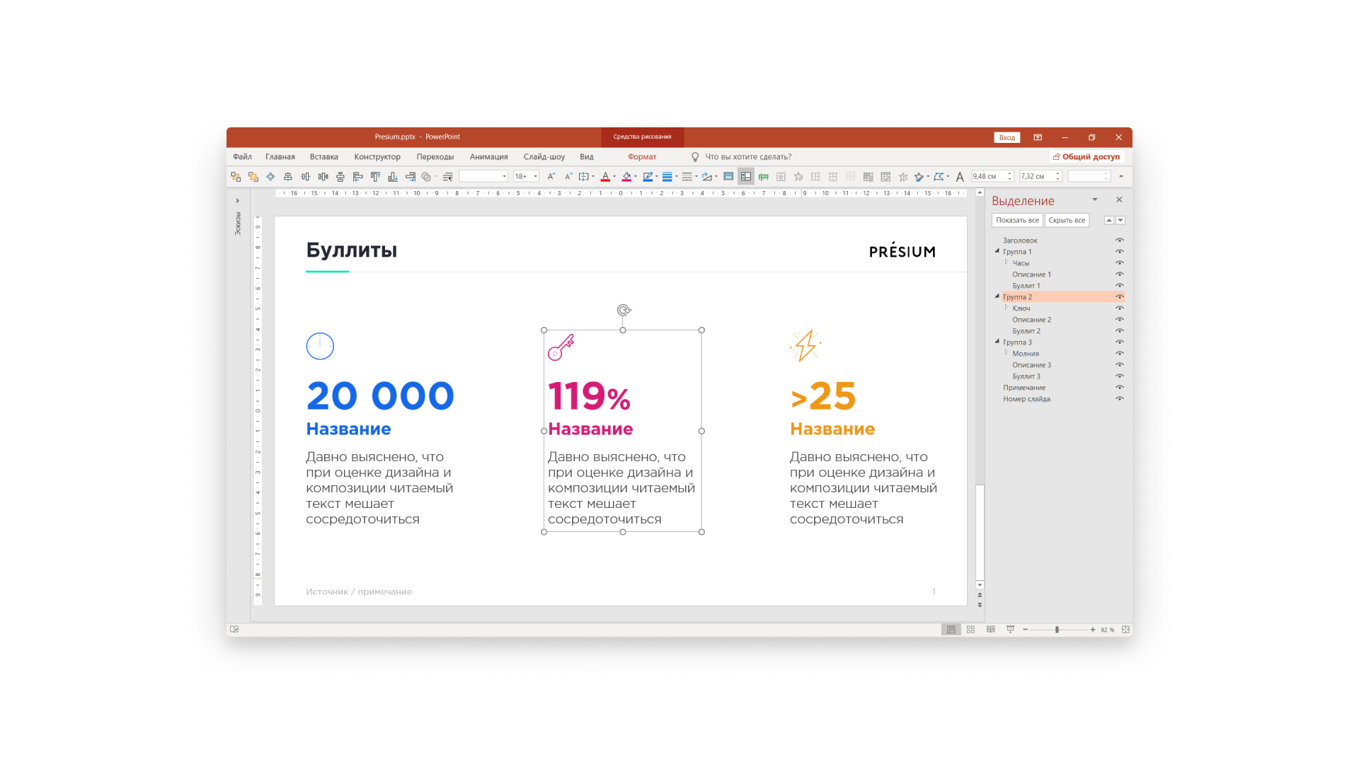Hide the Примечание object via eye icon
This screenshot has width=1359, height=764.
pyautogui.click(x=1119, y=388)
